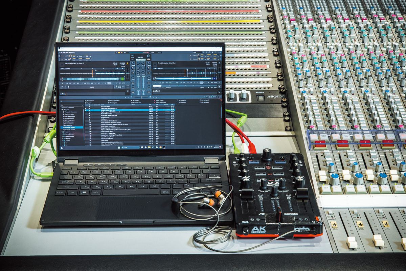Open the All Remix Sets favorite
This screenshot has width=406, height=271.
(x=136, y=103)
